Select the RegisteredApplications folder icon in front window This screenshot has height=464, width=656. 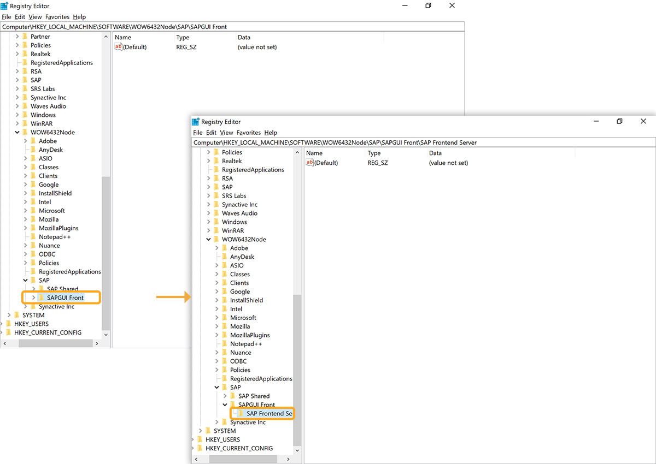[216, 170]
